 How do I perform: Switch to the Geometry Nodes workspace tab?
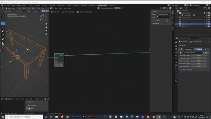pos(102,6)
